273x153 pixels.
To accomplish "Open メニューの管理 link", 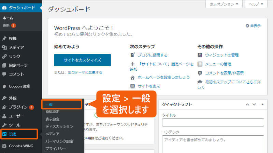I will [x=218, y=64].
